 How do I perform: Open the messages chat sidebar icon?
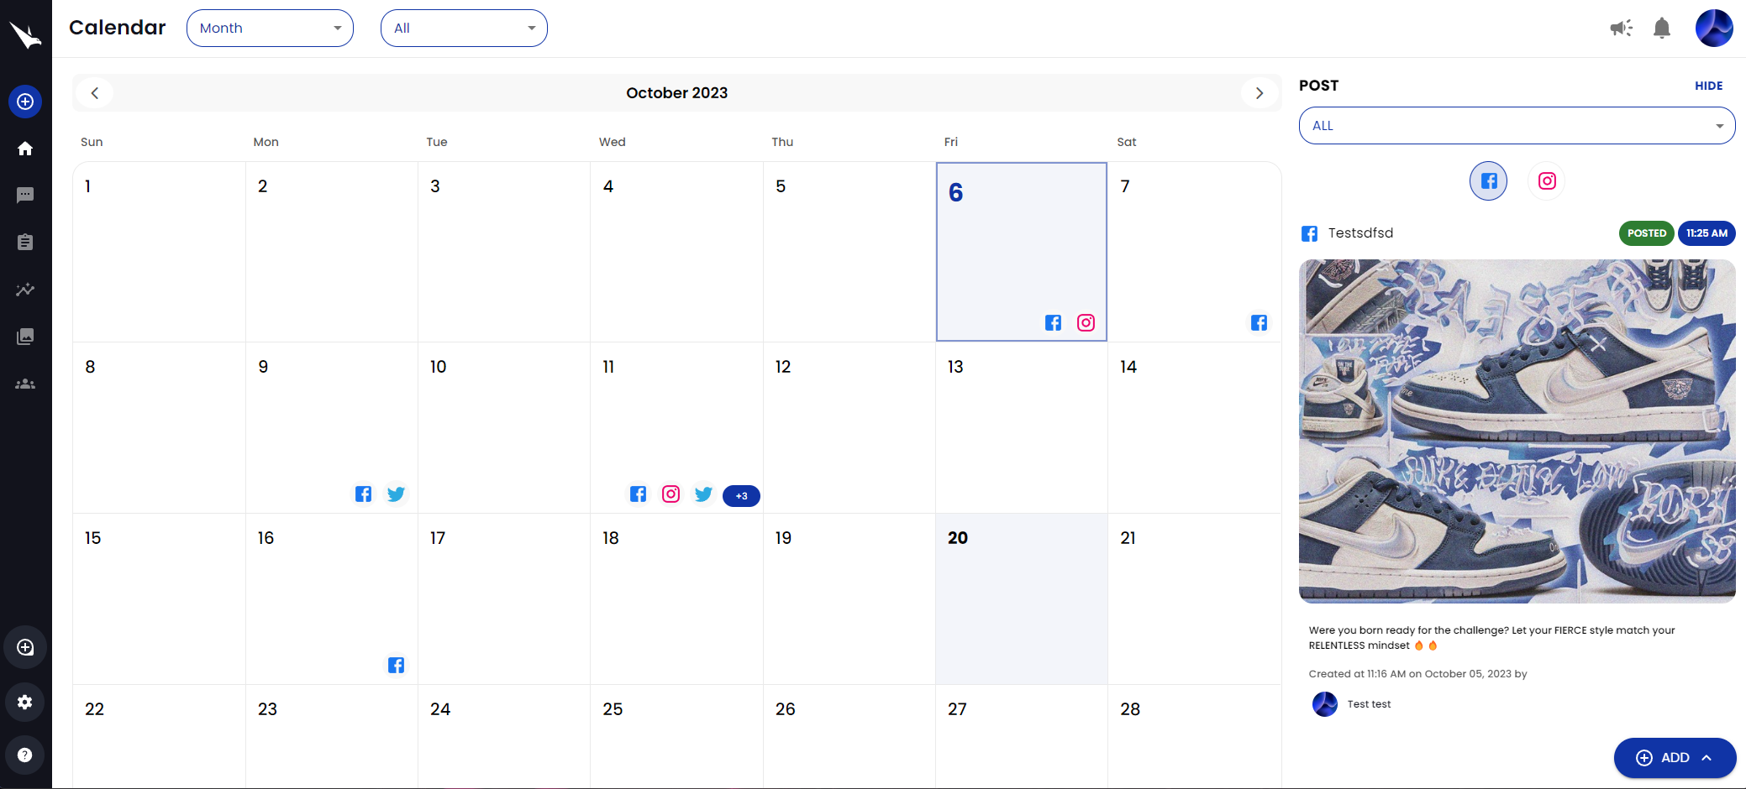[25, 196]
